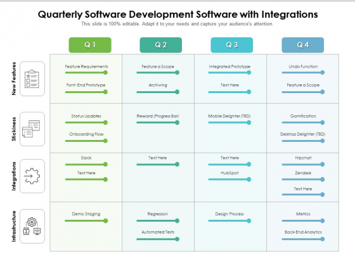Select Text Here in Q3 New Features cell

[x=229, y=85]
